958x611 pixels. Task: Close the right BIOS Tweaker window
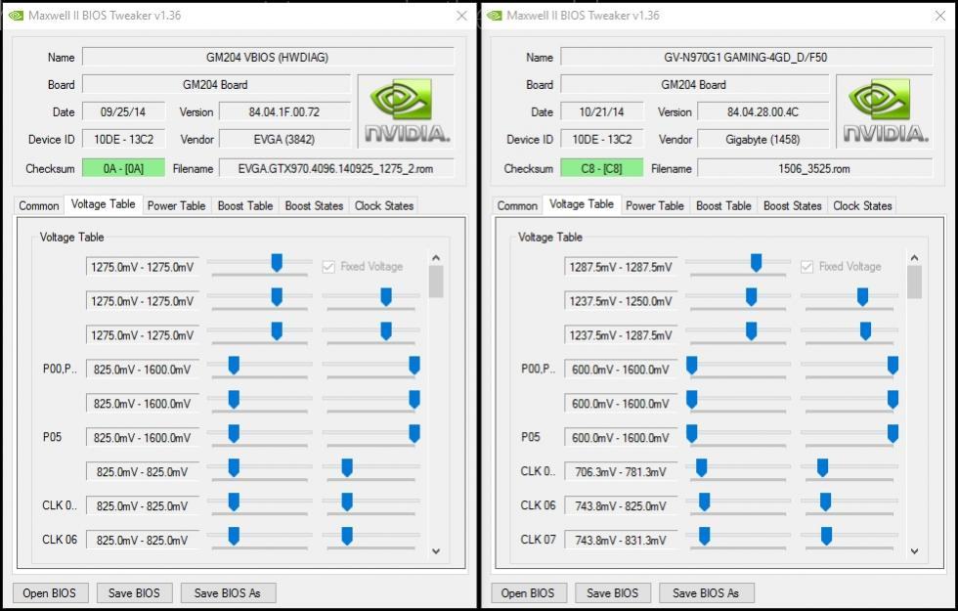tap(940, 16)
